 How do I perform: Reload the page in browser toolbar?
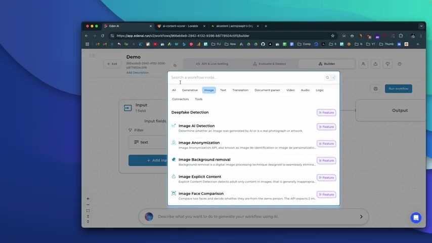(103, 36)
